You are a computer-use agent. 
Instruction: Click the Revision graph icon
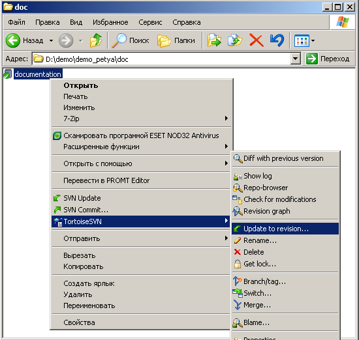[x=238, y=211]
